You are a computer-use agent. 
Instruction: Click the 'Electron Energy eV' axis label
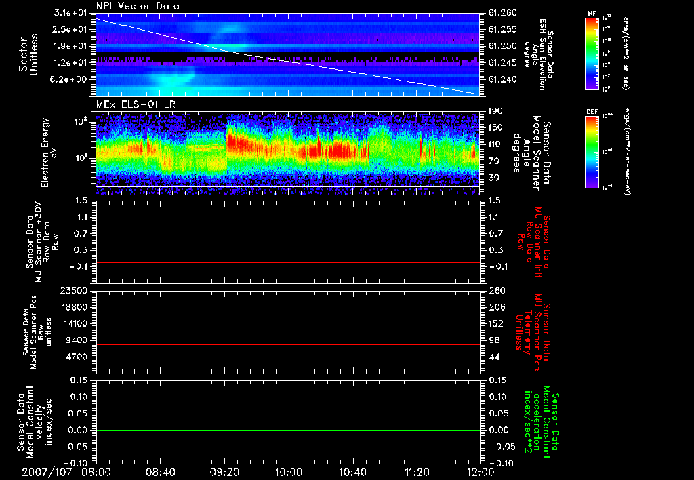coord(50,153)
